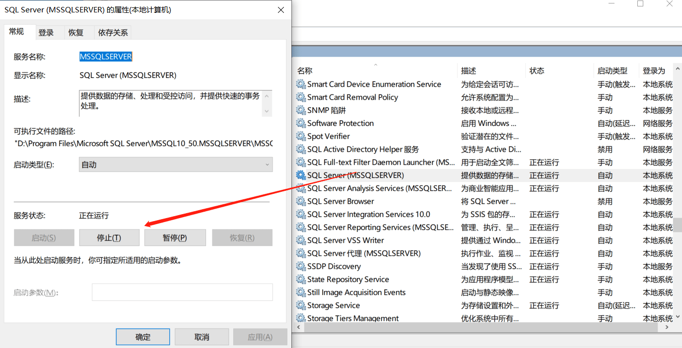
Task: Select the SQL Server VSS Writer service name
Action: point(345,240)
